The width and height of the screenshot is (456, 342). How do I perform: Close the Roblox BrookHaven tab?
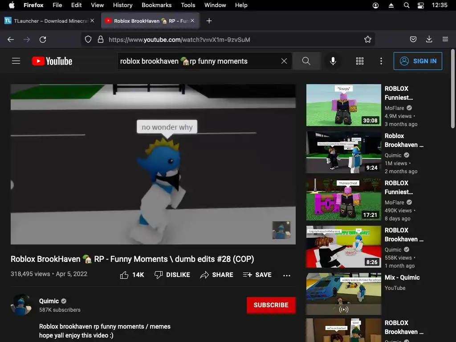pos(192,20)
